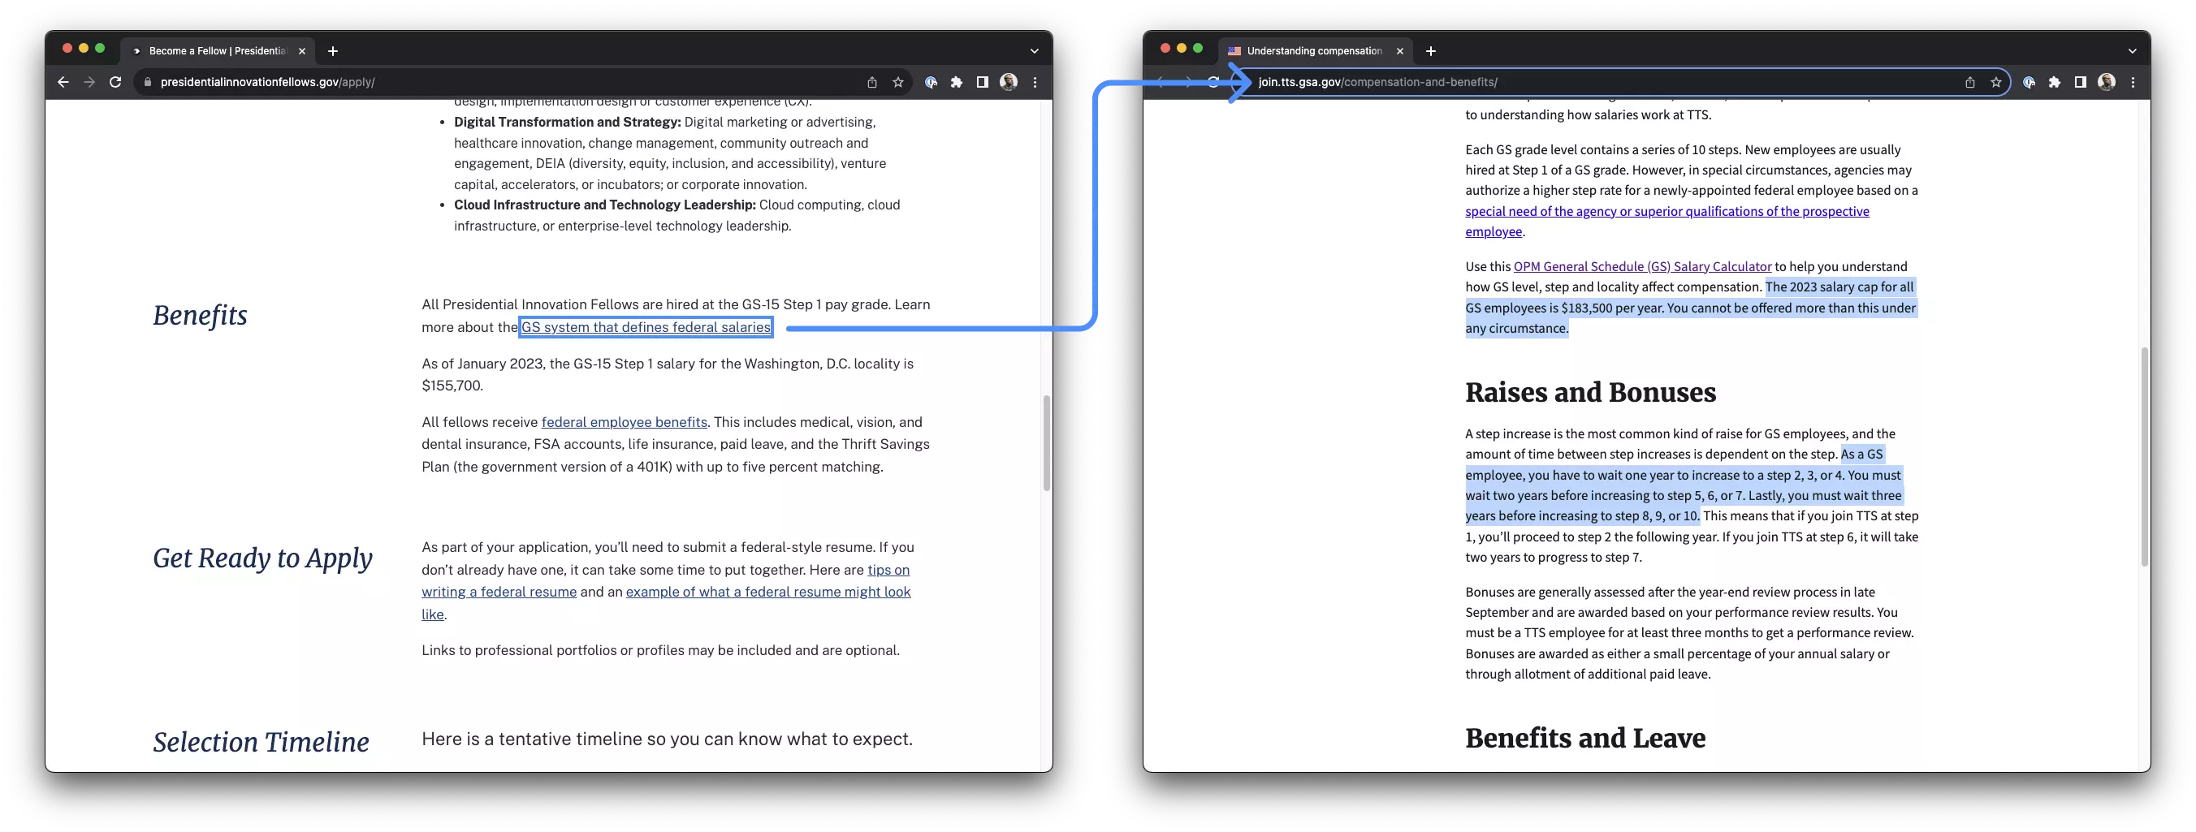Click the left browser page scrollbar
This screenshot has height=832, width=2196.
(x=1046, y=442)
